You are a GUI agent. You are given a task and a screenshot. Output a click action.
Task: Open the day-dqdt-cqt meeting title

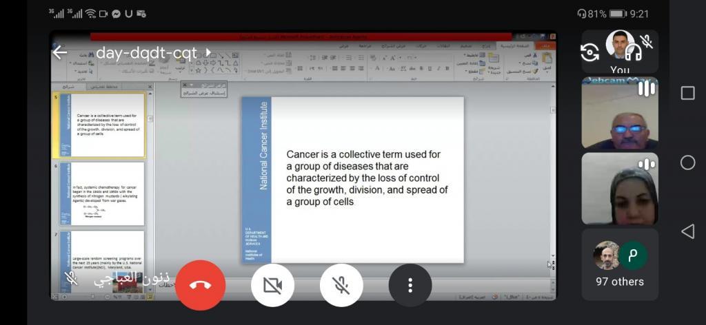145,53
